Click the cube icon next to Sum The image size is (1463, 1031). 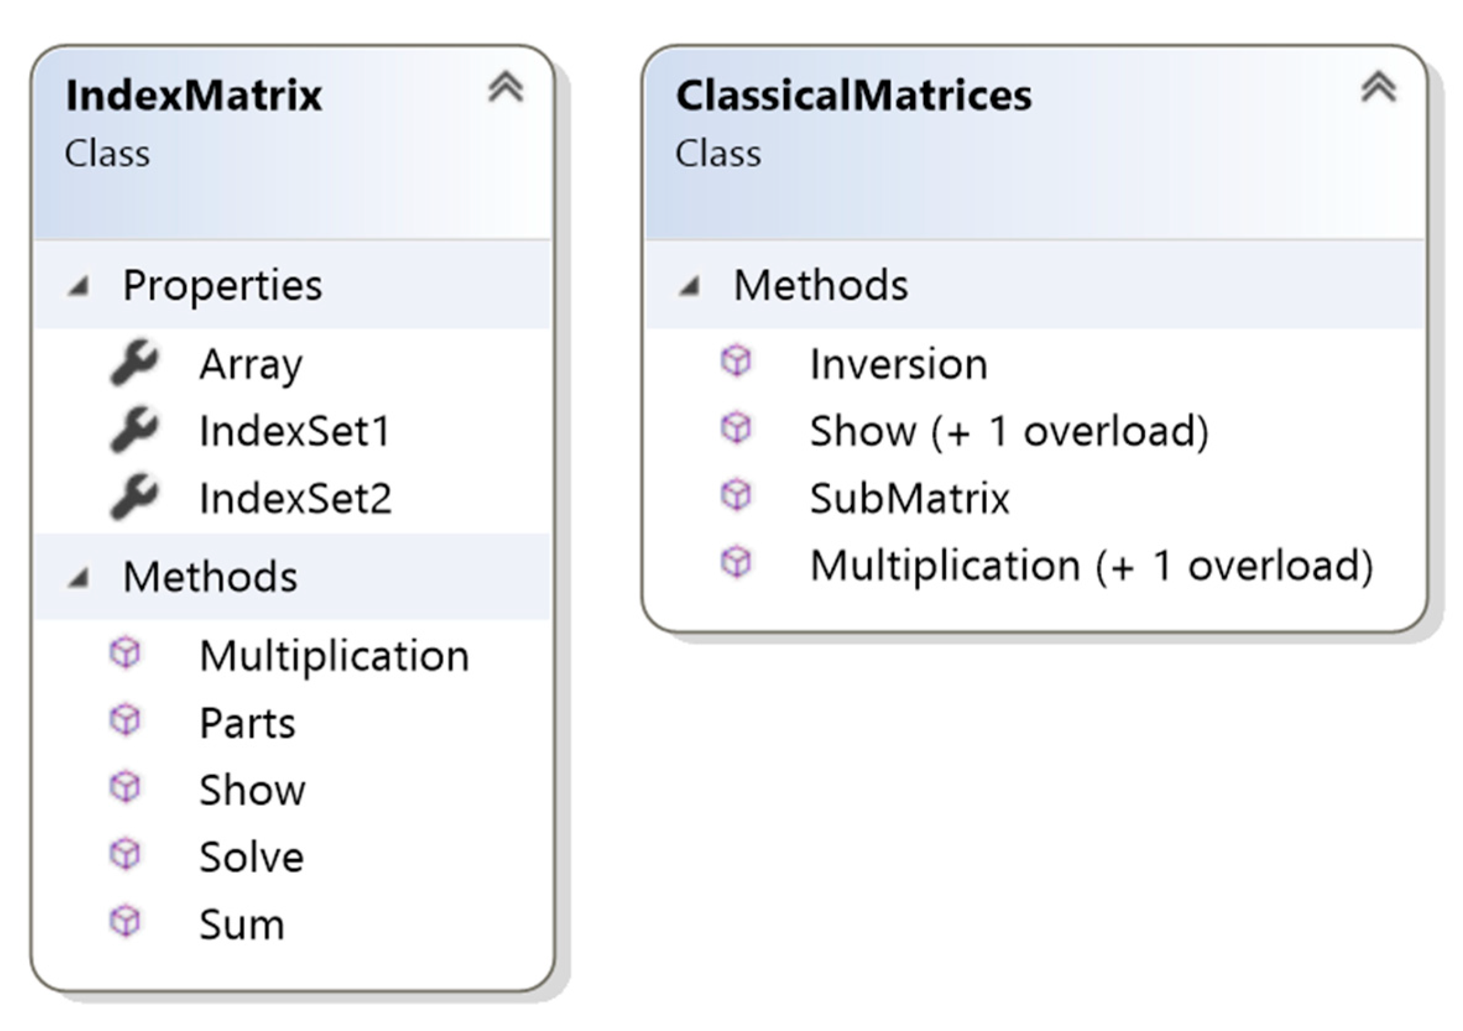tap(125, 922)
